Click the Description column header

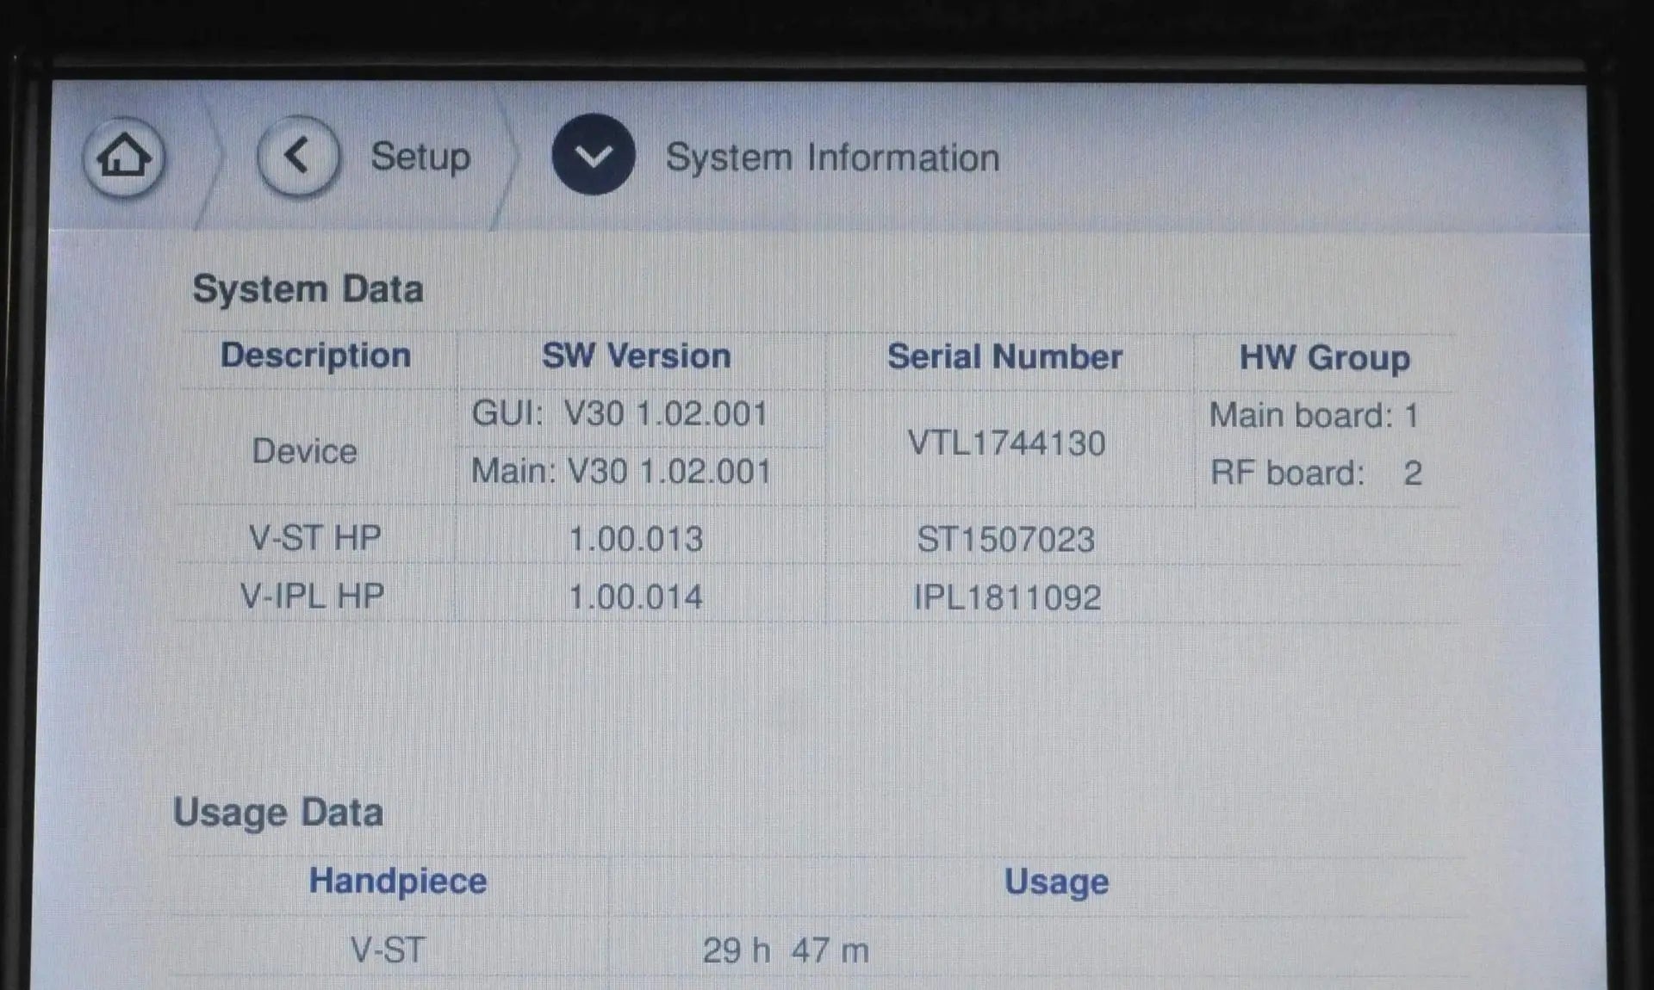click(x=315, y=356)
